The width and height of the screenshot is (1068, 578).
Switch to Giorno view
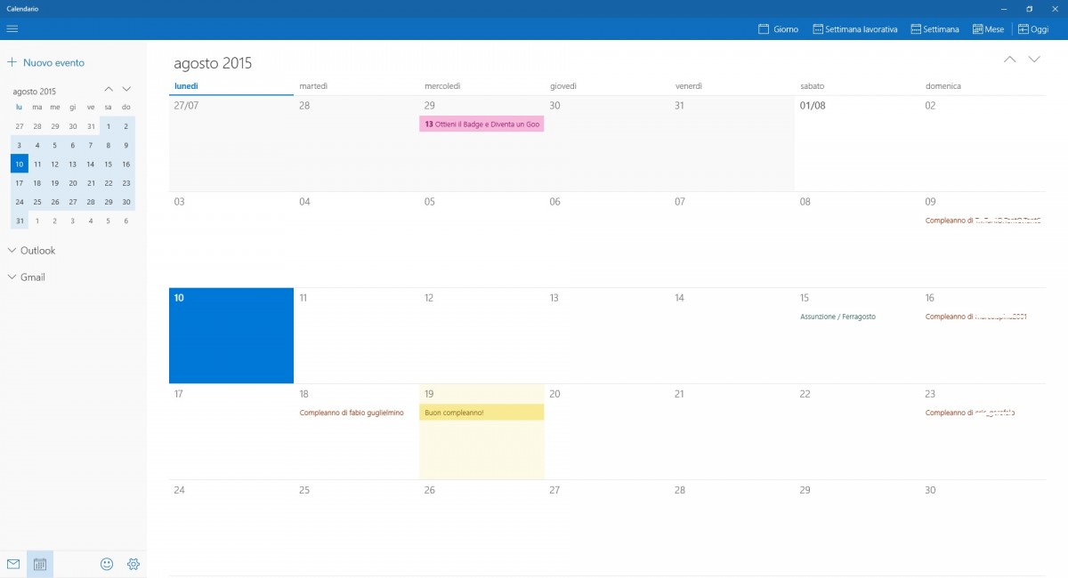(x=778, y=29)
